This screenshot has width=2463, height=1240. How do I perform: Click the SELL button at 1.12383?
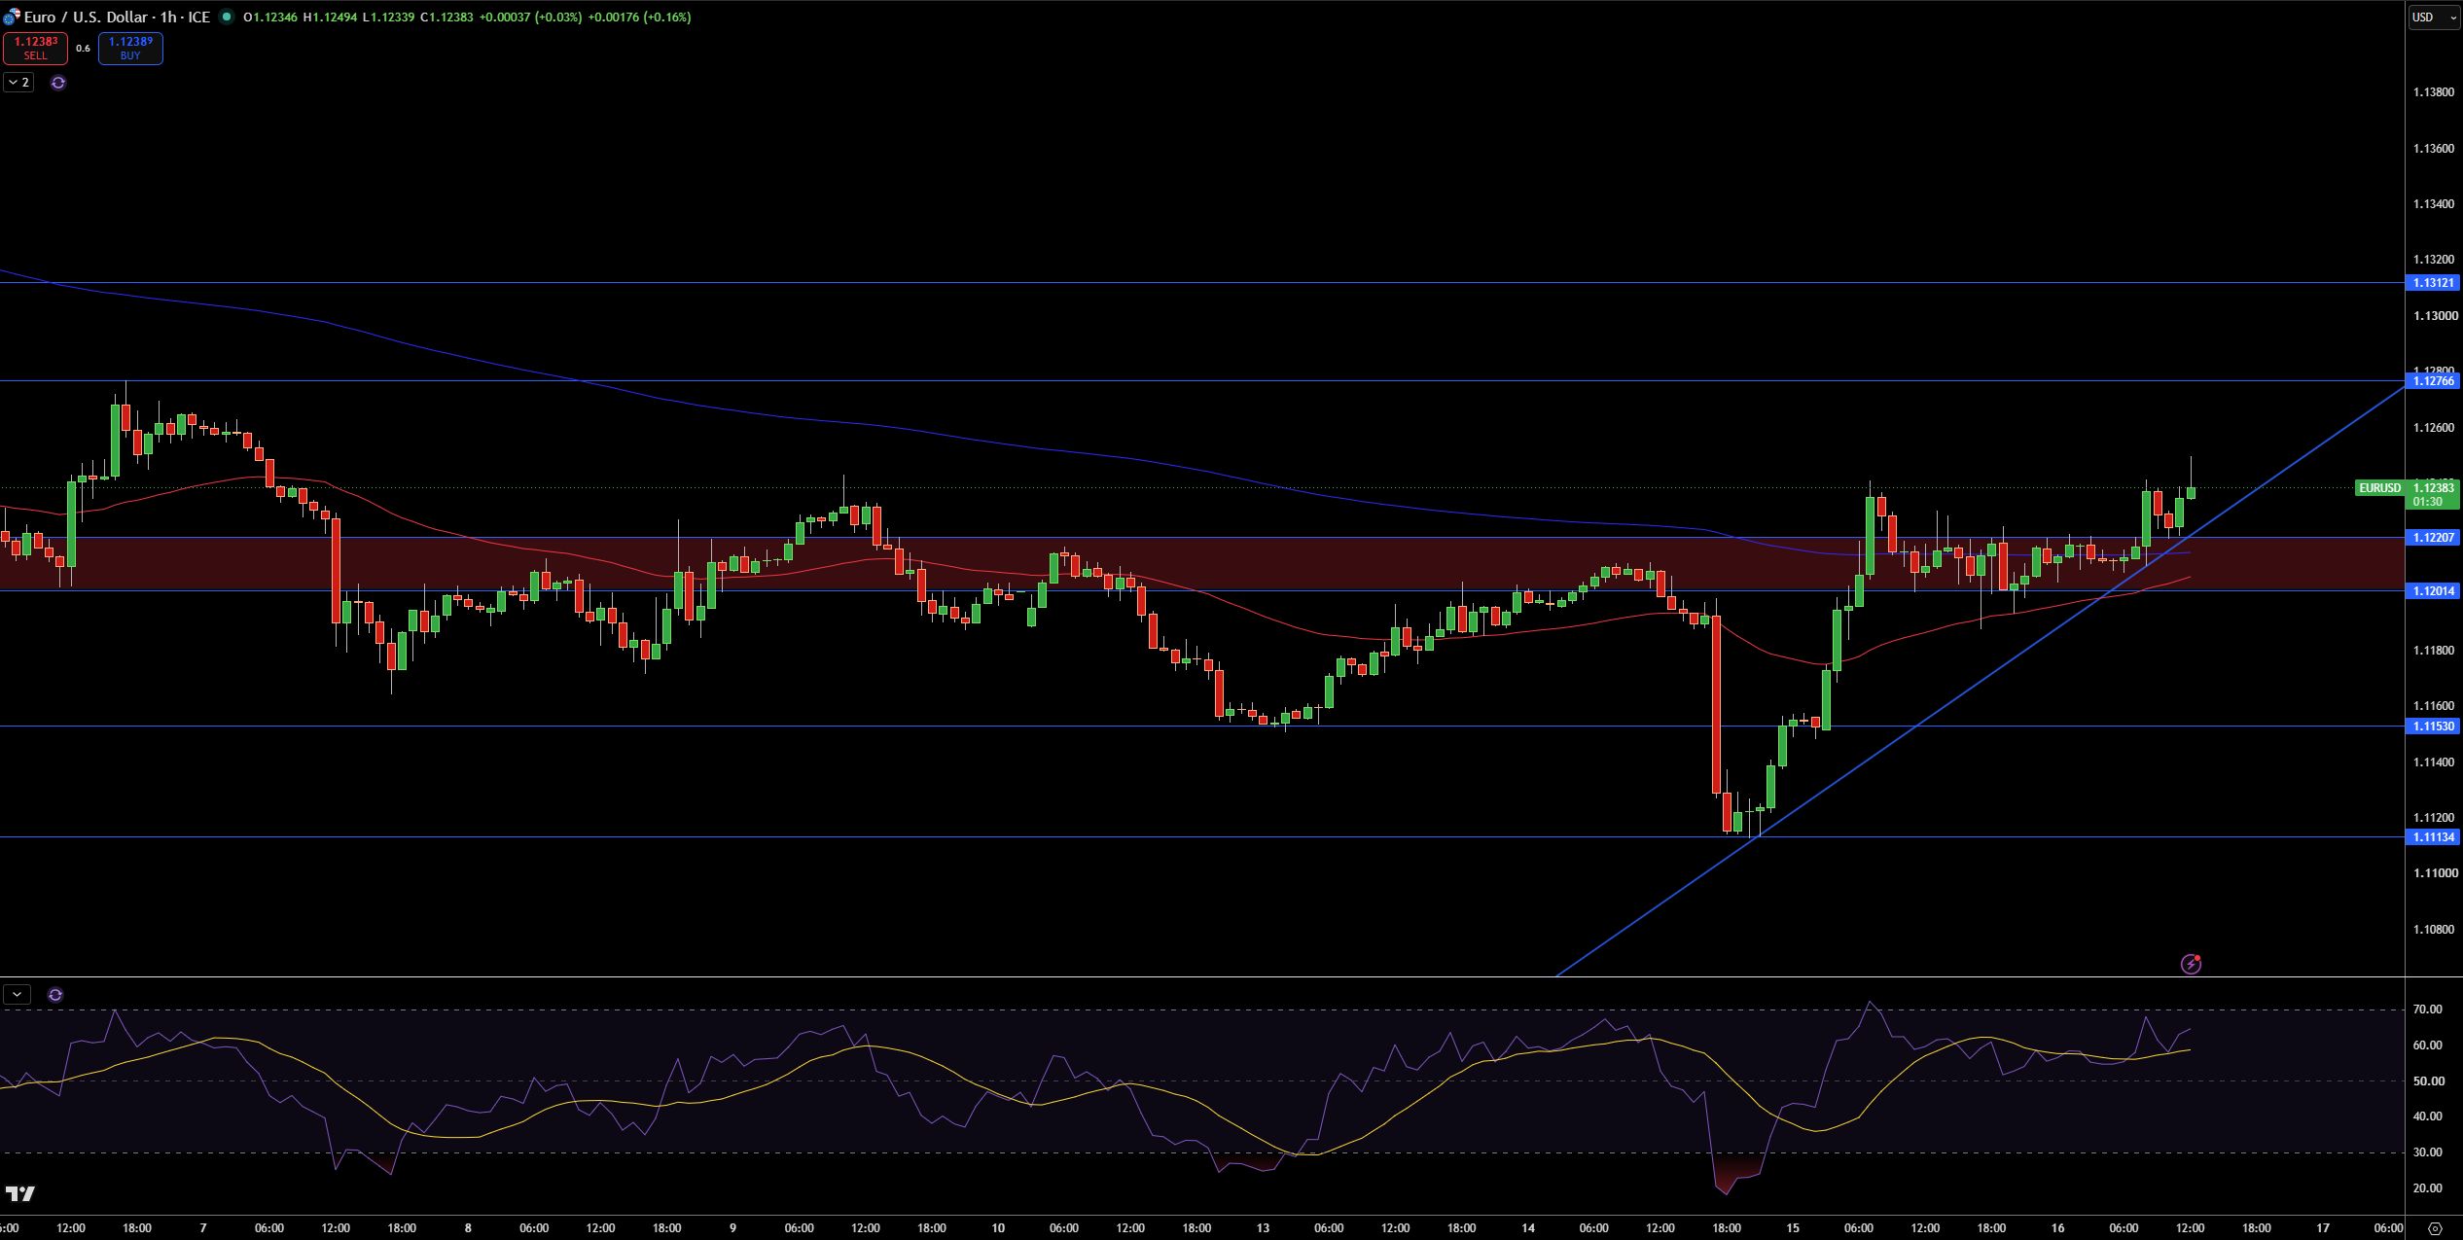click(x=35, y=48)
